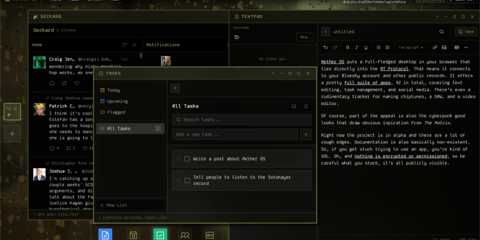Screen dimensions: 480x240
Task: Like Craig Jenkins' post
Action: click(77, 83)
